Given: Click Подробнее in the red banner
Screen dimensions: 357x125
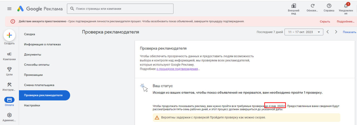Looking at the screenshot, I should click(345, 22).
